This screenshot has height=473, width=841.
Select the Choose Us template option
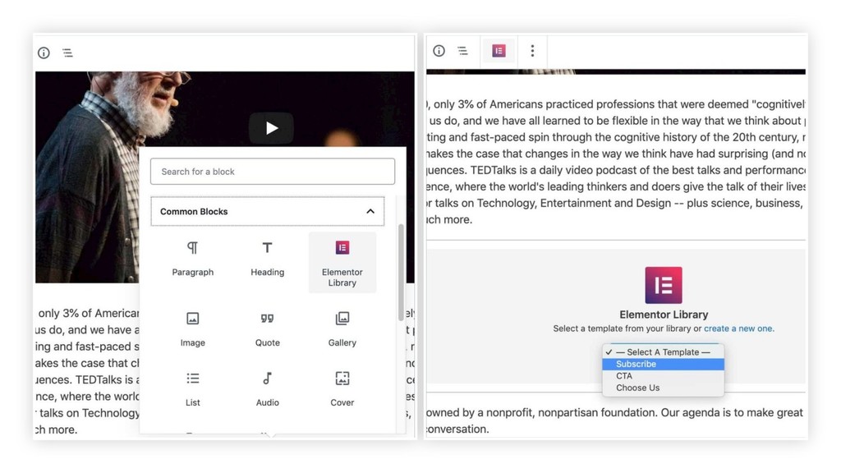(x=663, y=388)
